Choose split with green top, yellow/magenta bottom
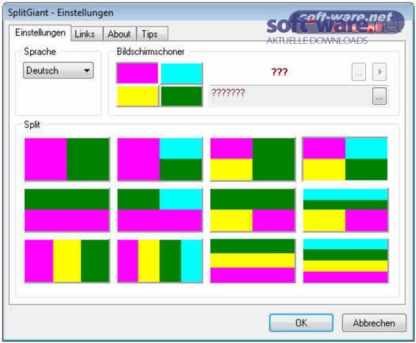416x343 pixels. [253, 210]
